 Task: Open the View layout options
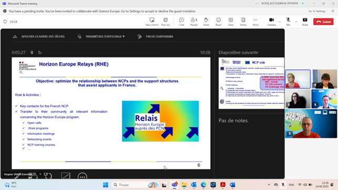pyautogui.click(x=231, y=22)
